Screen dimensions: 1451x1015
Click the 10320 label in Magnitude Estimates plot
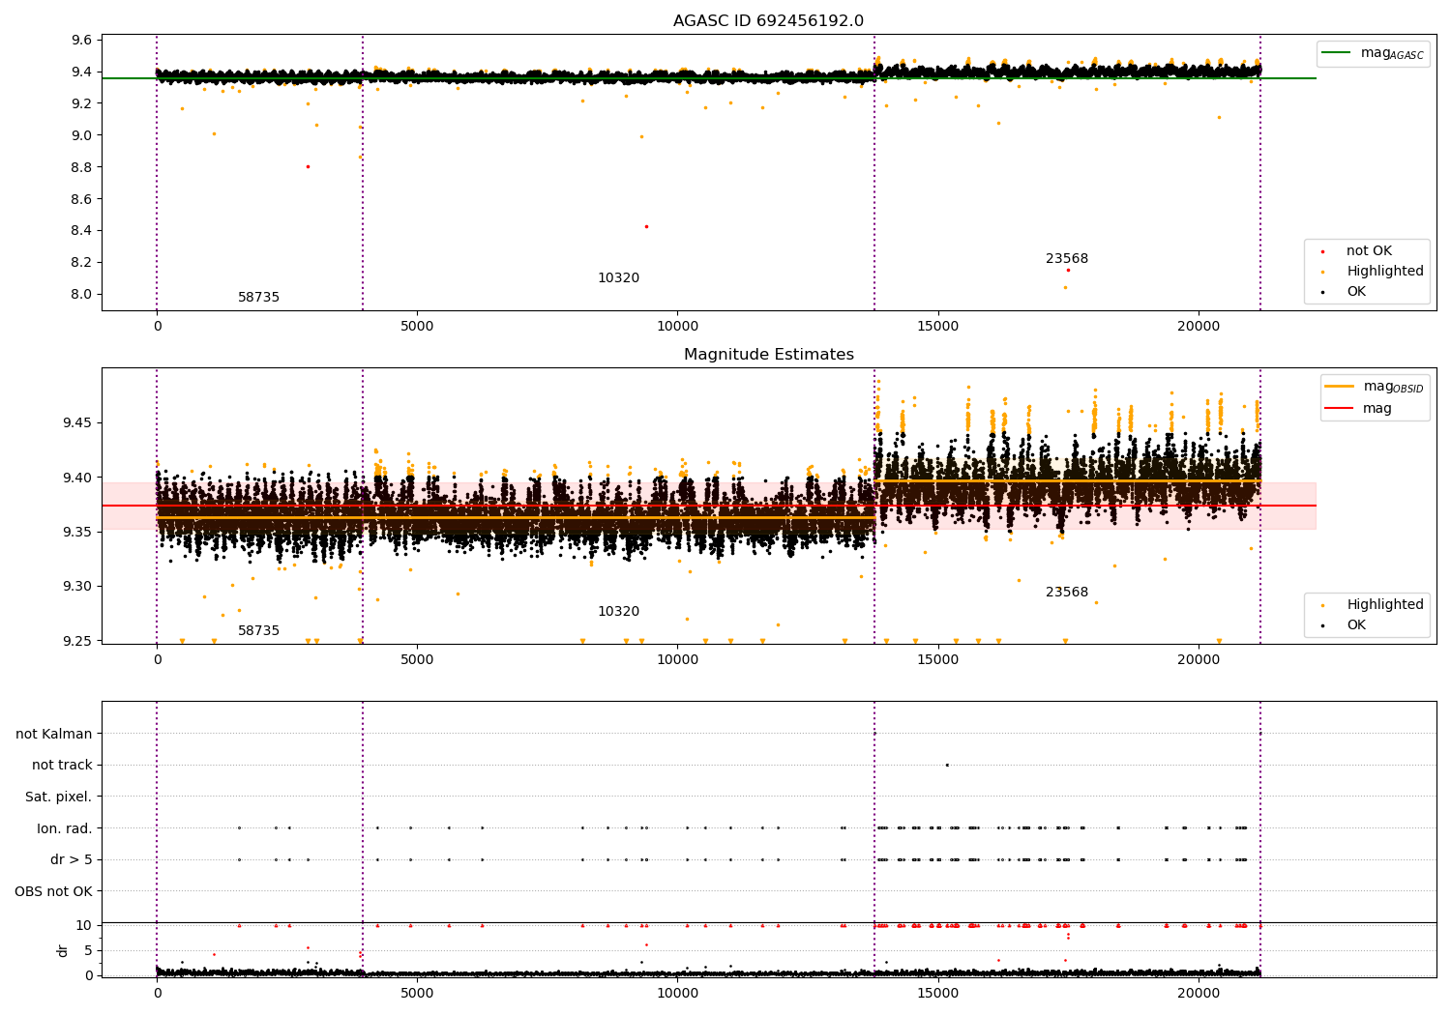pos(618,612)
